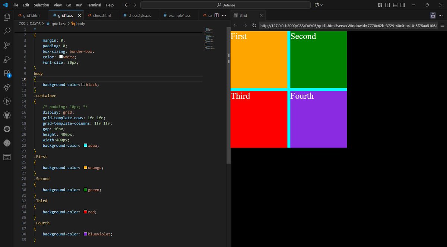Click the green color swatch

[85, 190]
